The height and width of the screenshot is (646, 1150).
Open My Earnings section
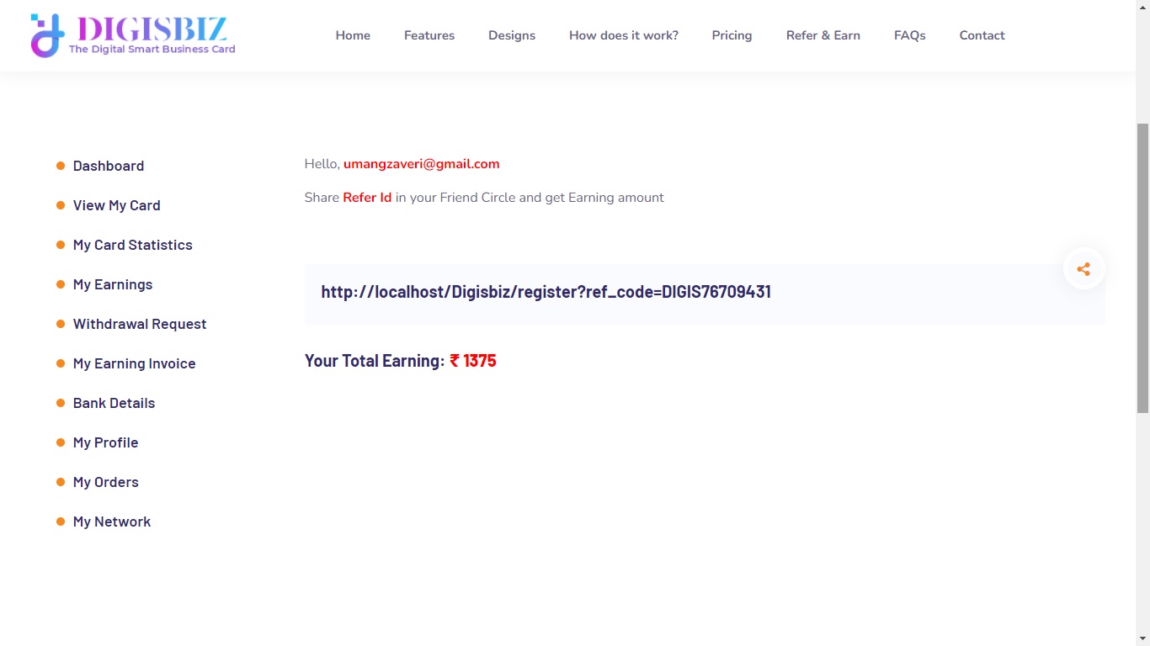tap(113, 284)
